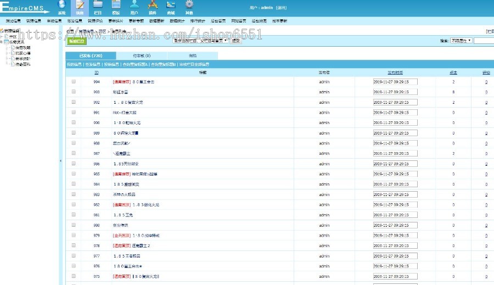Open 更新碎片 in the submenu bar
This screenshot has width=494, height=285.
[x=116, y=21]
